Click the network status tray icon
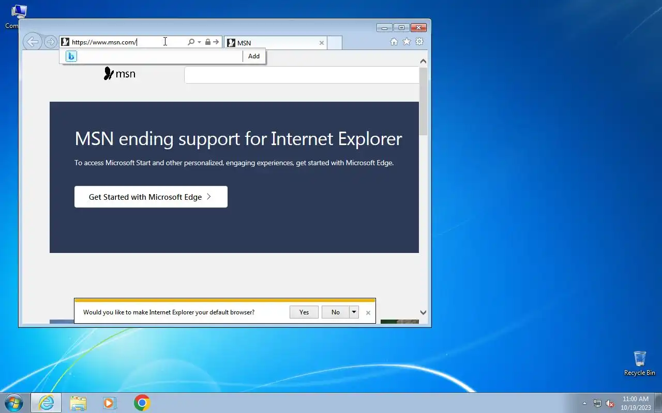The height and width of the screenshot is (413, 662). tap(597, 403)
